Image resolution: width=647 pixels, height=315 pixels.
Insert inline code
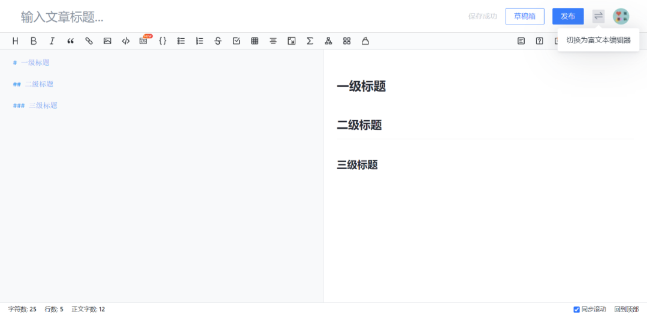click(126, 41)
